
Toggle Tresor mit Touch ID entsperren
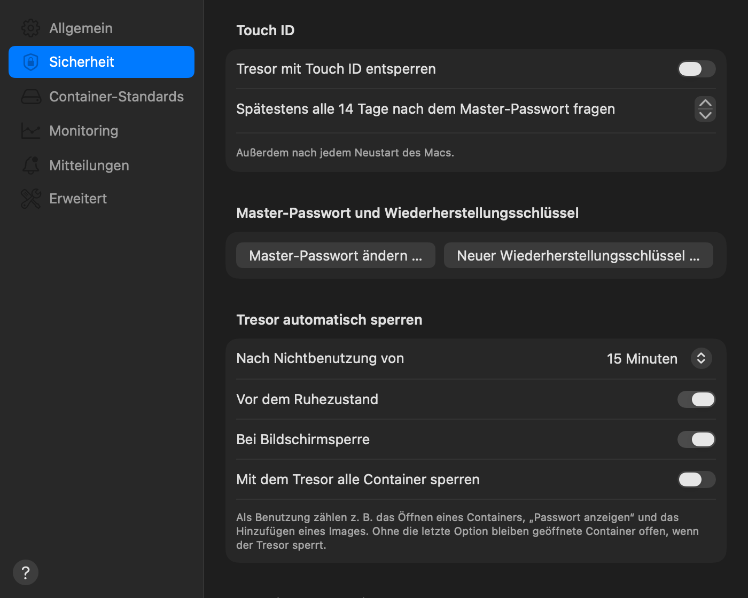[x=697, y=69]
